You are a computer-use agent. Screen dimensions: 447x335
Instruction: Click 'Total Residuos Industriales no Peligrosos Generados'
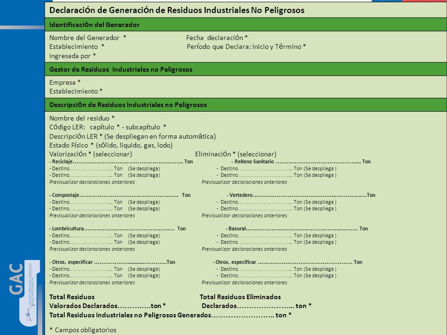pyautogui.click(x=170, y=315)
